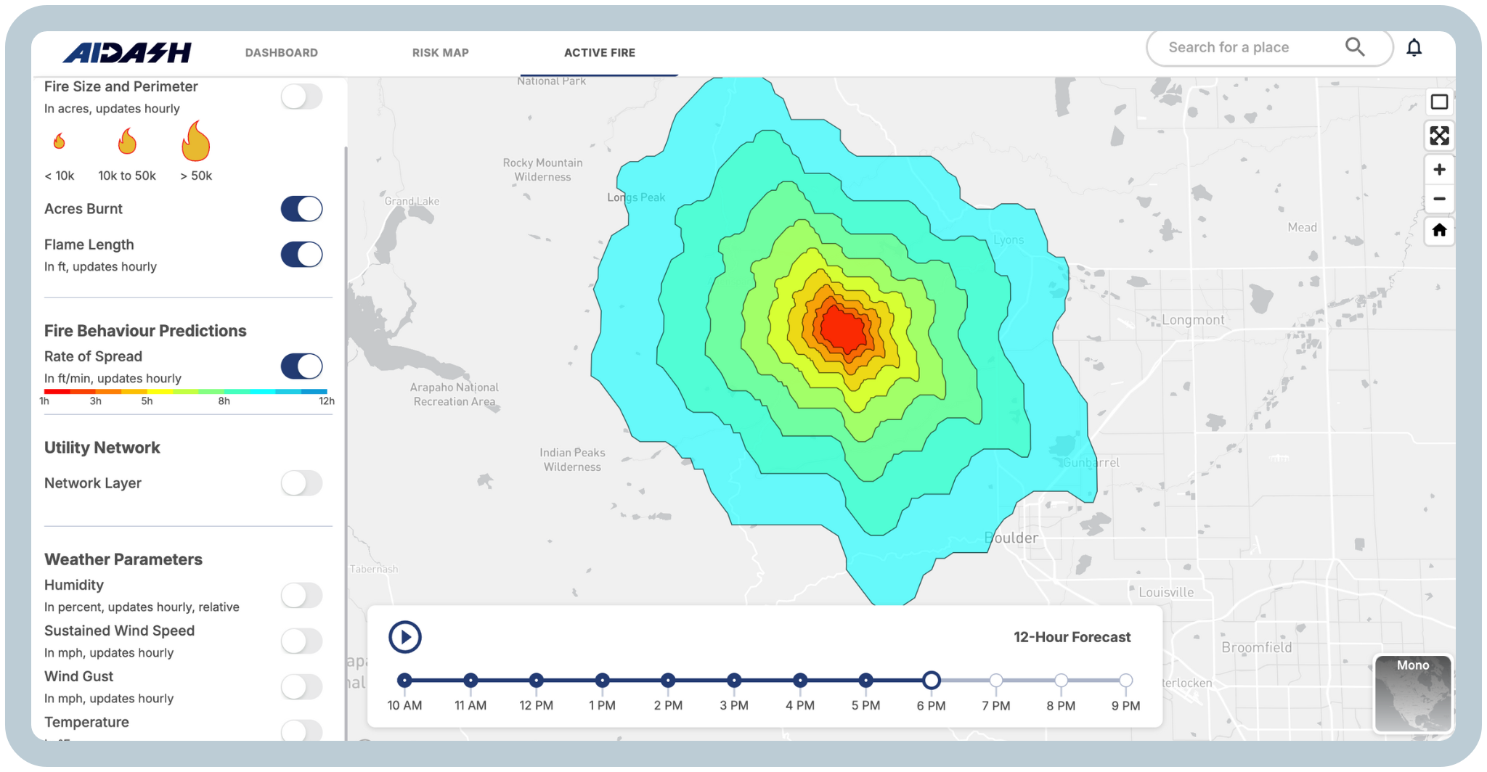
Task: Click the 5 PM timeline point
Action: (865, 681)
